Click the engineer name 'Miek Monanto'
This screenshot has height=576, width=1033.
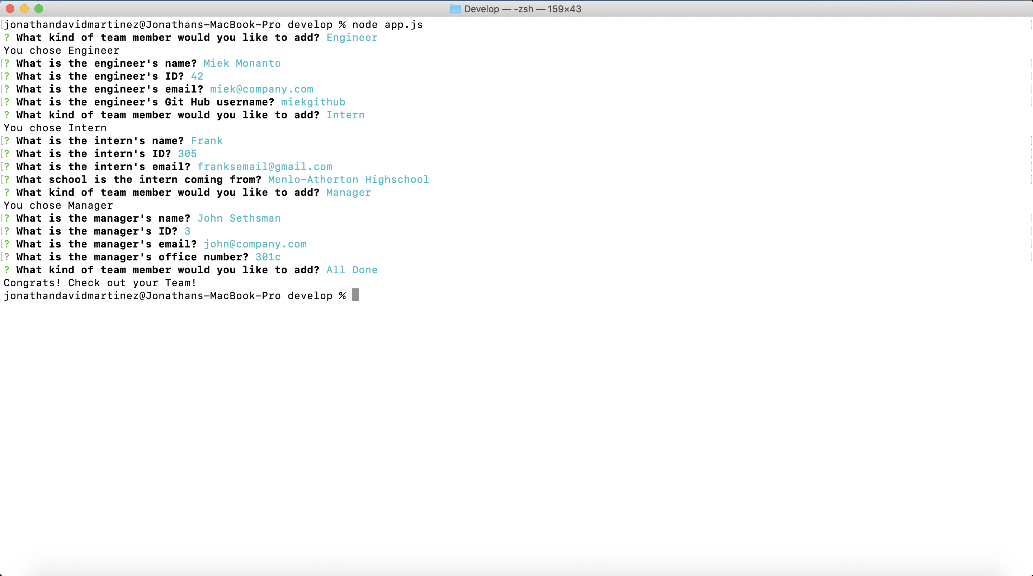(242, 63)
